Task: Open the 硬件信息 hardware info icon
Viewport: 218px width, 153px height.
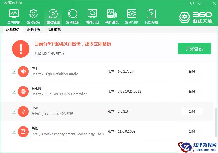Action: (x=92, y=16)
